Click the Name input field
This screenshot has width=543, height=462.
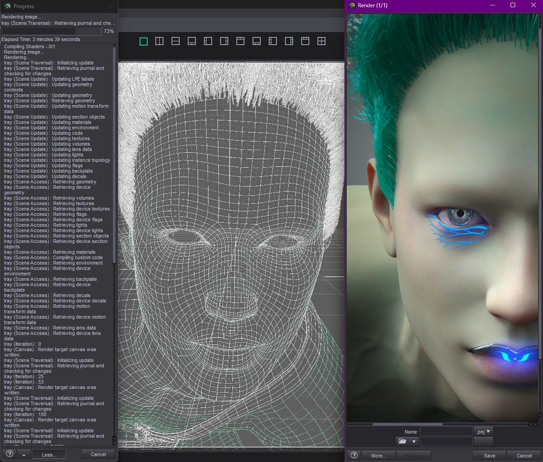click(447, 432)
